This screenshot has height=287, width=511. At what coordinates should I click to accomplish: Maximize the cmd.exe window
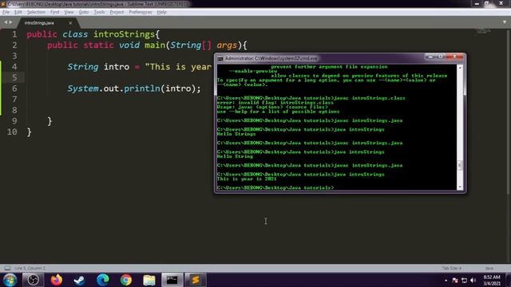440,57
